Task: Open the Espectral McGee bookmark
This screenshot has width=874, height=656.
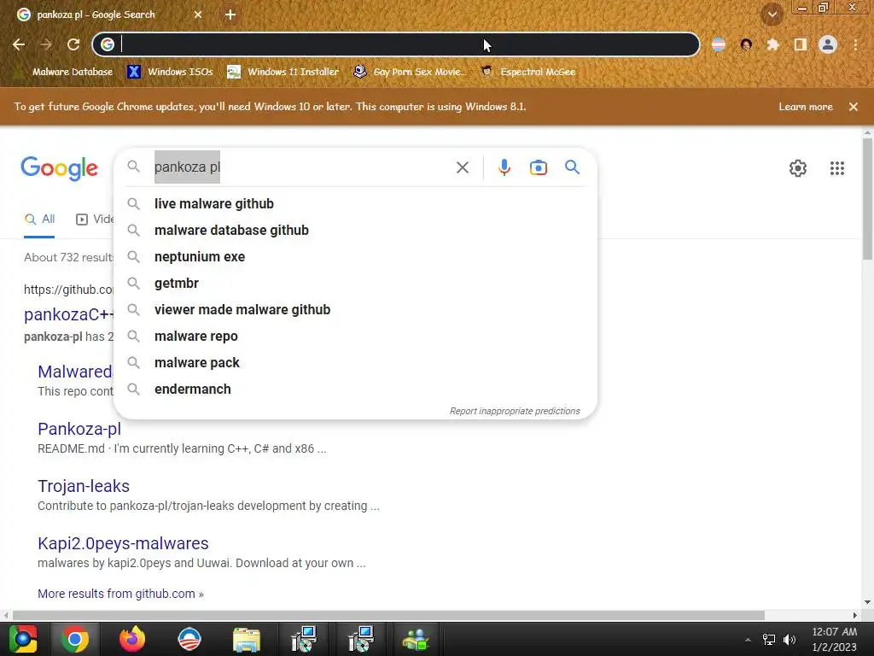Action: (x=529, y=72)
